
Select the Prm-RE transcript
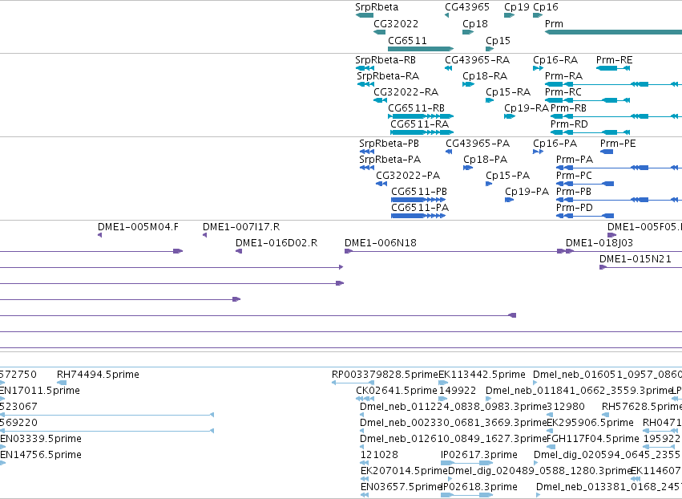(613, 68)
